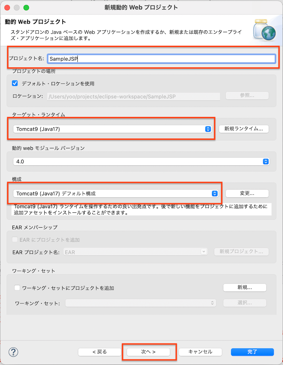Click the キャンセル button

(x=200, y=352)
